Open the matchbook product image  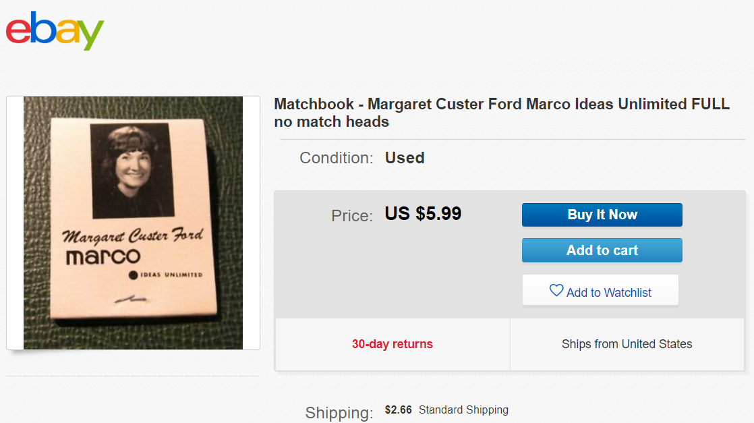pos(133,223)
